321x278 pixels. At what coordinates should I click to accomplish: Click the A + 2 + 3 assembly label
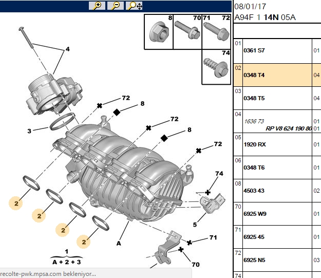[x=67, y=262]
